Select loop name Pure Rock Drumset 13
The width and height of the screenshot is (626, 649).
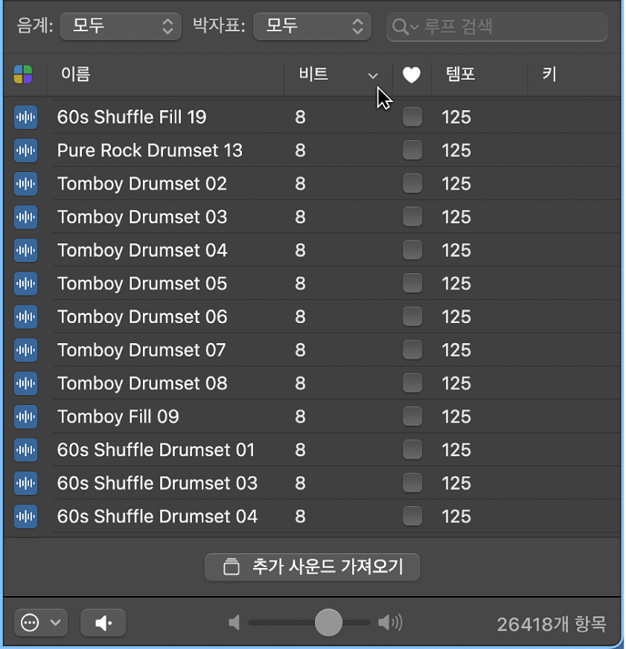150,150
